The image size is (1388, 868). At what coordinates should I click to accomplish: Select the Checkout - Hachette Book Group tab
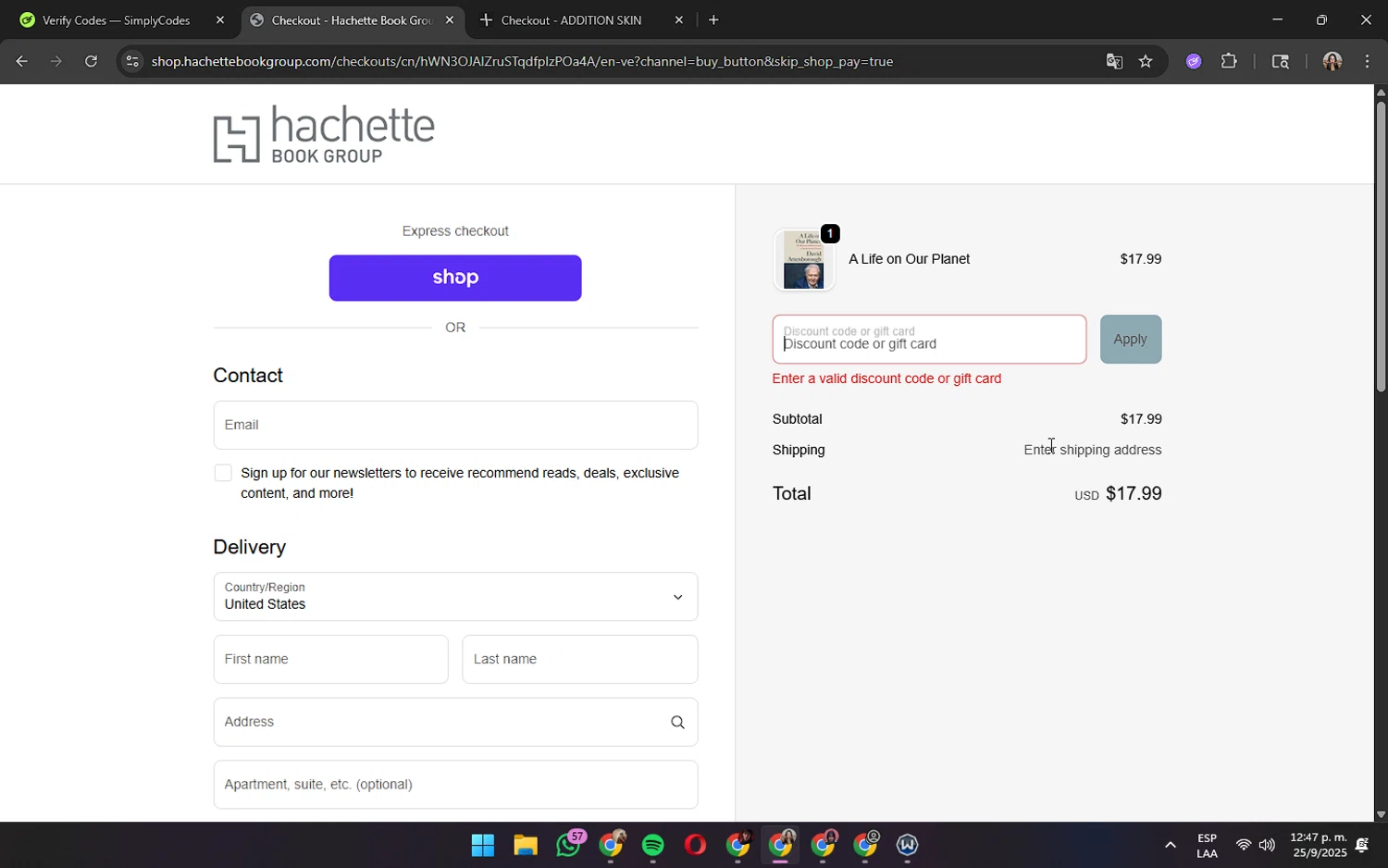[352, 19]
